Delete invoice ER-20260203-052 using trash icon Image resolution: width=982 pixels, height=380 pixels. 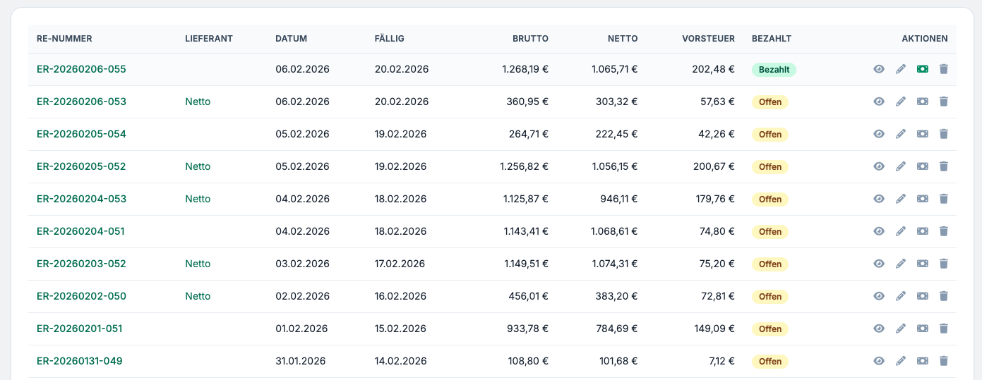click(x=944, y=264)
